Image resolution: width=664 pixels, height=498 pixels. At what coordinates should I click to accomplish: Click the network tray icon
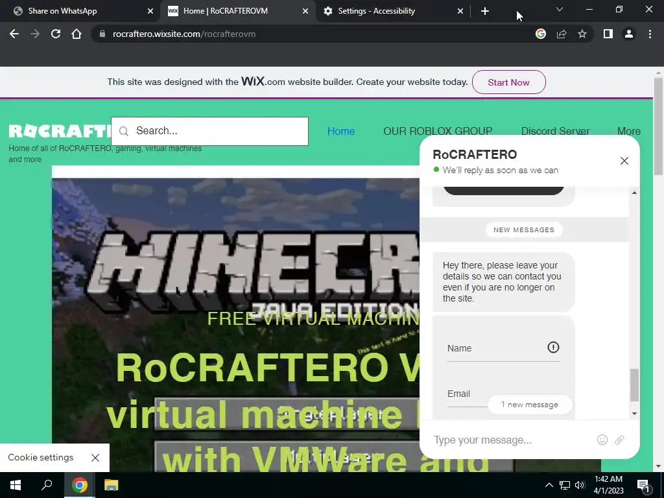coord(565,485)
